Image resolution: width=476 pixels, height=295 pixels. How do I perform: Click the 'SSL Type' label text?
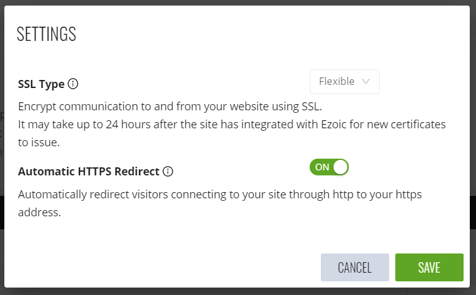(x=41, y=84)
